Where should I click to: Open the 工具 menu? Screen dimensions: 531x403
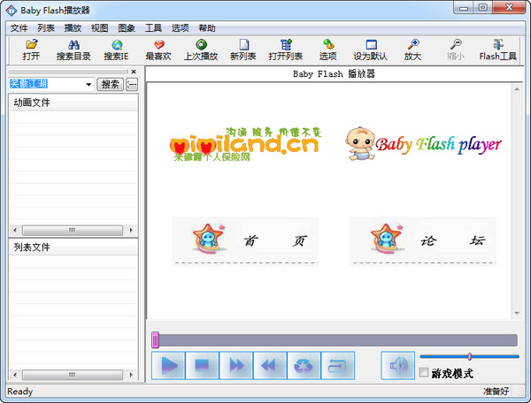[x=153, y=28]
